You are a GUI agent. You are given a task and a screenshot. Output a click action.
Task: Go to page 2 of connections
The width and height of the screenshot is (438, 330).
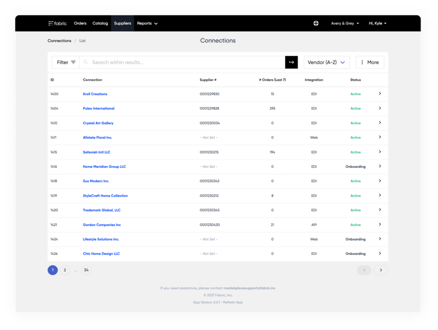tap(65, 270)
